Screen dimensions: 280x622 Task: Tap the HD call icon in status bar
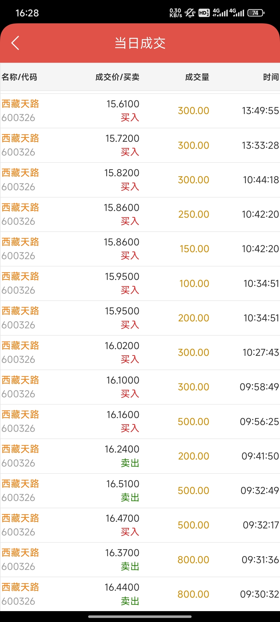204,13
